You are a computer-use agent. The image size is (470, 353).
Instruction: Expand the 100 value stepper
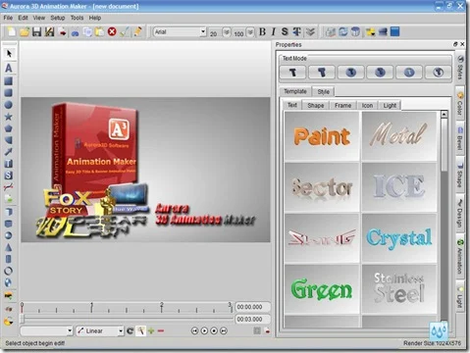(x=250, y=32)
